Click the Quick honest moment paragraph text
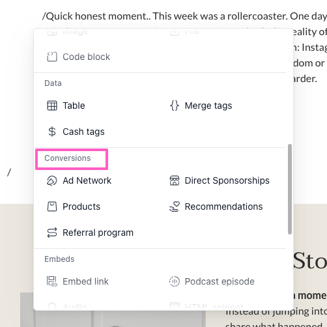This screenshot has width=327, height=327. 184,16
